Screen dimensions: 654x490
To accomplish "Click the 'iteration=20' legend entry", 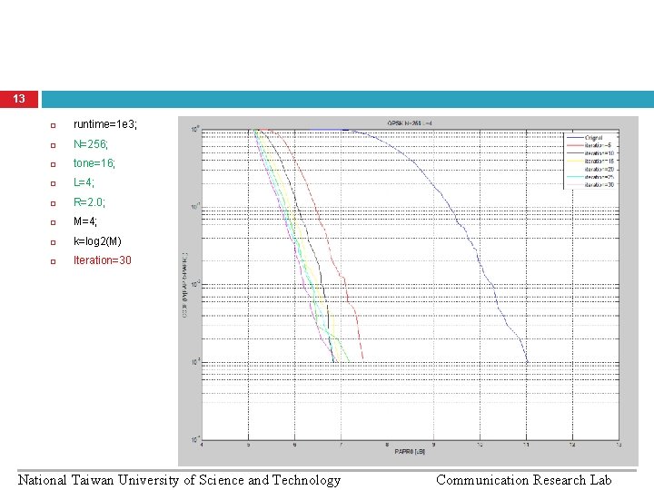I will click(590, 169).
